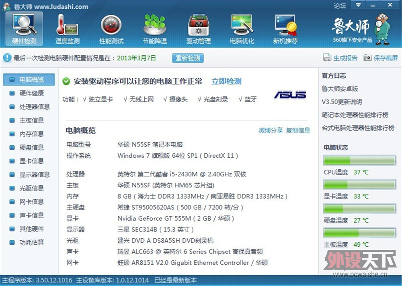Click the green checkmark status icon
This screenshot has height=286, width=402.
(66, 81)
